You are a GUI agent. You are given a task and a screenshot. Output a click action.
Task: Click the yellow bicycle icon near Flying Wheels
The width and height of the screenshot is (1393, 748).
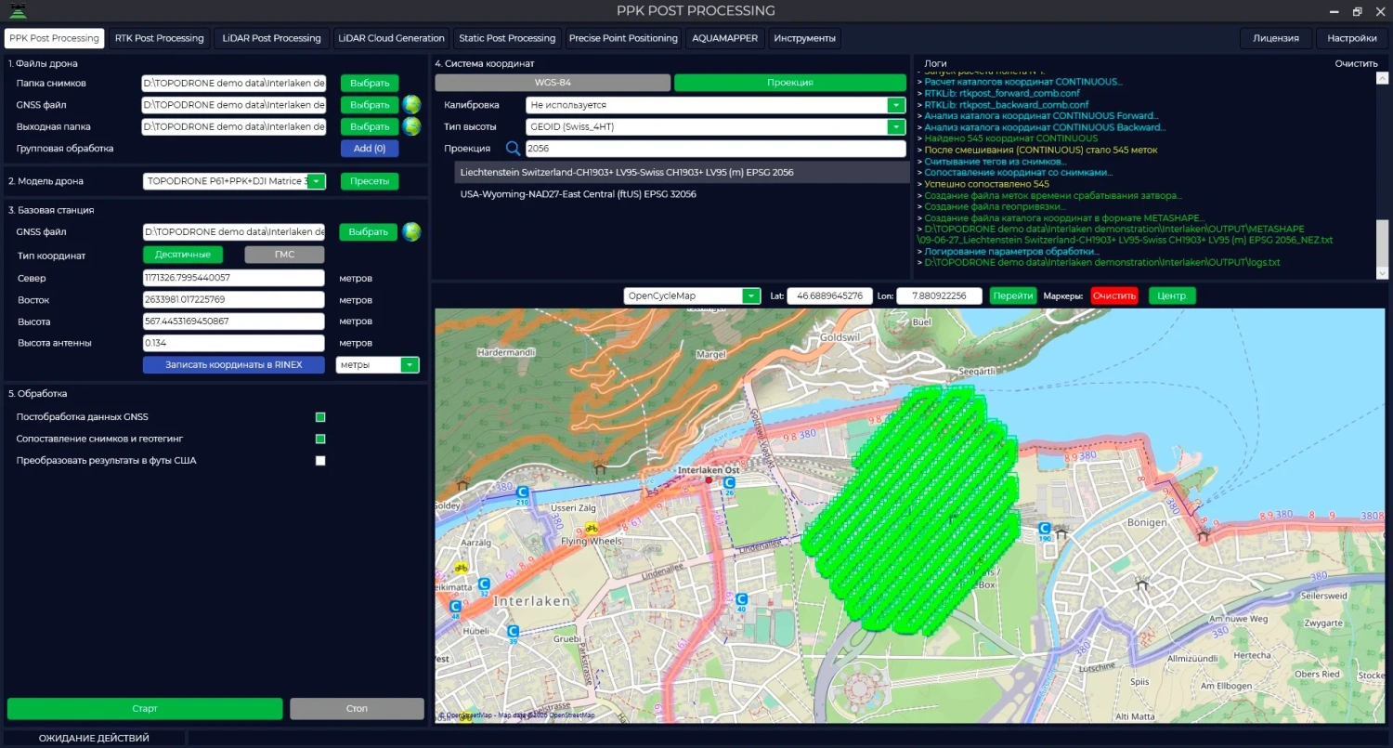point(591,528)
